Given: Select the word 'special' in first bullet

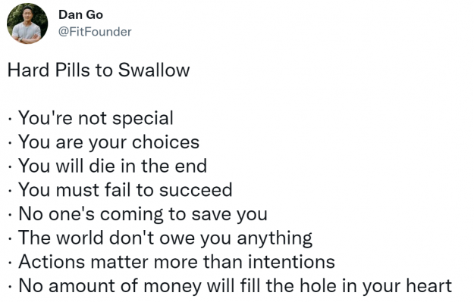Looking at the screenshot, I should point(143,118).
